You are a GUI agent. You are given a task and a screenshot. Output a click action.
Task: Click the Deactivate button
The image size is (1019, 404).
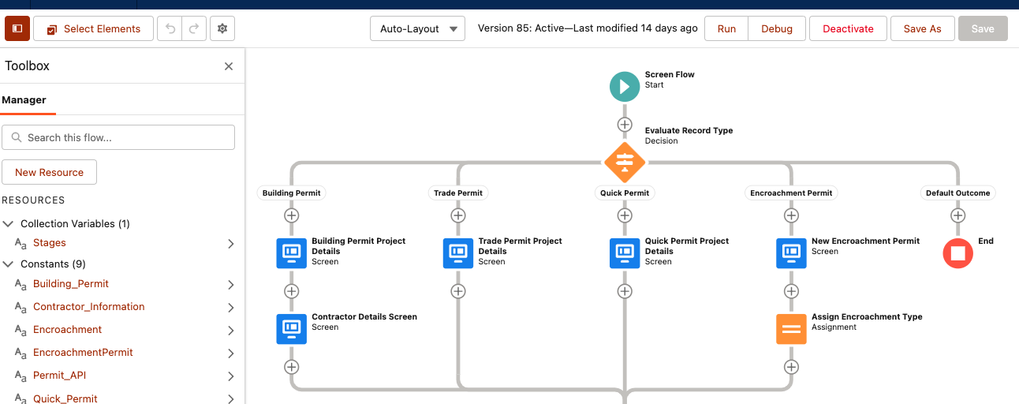click(848, 28)
